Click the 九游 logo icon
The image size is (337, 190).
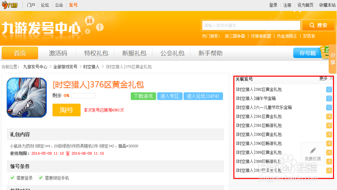coord(10,5)
